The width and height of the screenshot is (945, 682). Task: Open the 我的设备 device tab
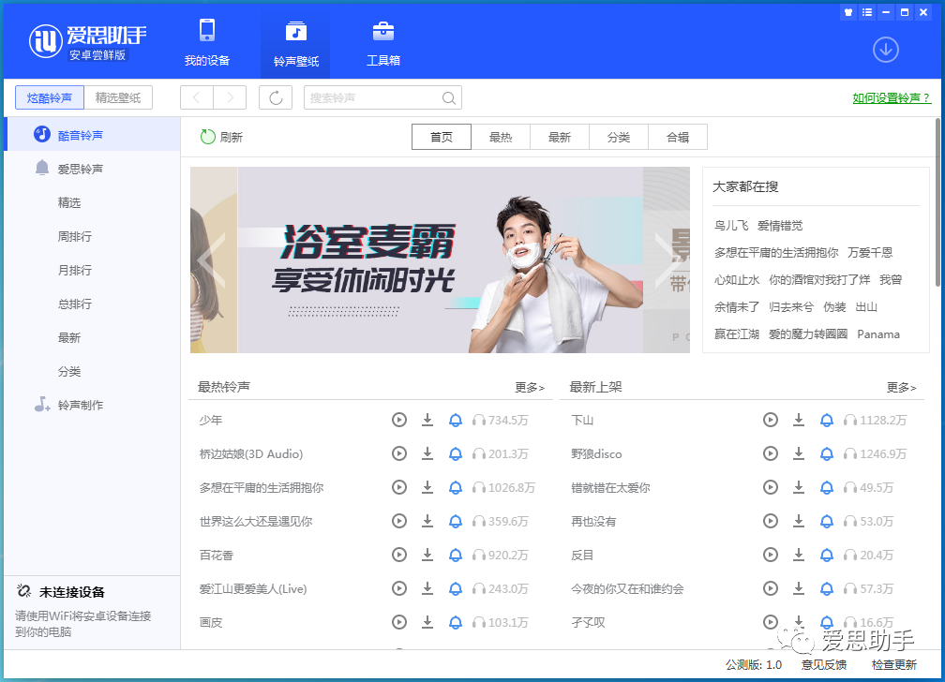coord(206,42)
